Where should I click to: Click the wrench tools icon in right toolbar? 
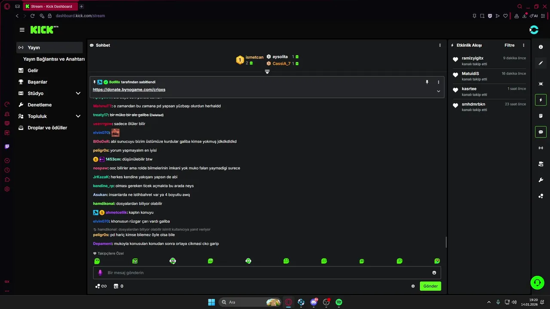541,180
